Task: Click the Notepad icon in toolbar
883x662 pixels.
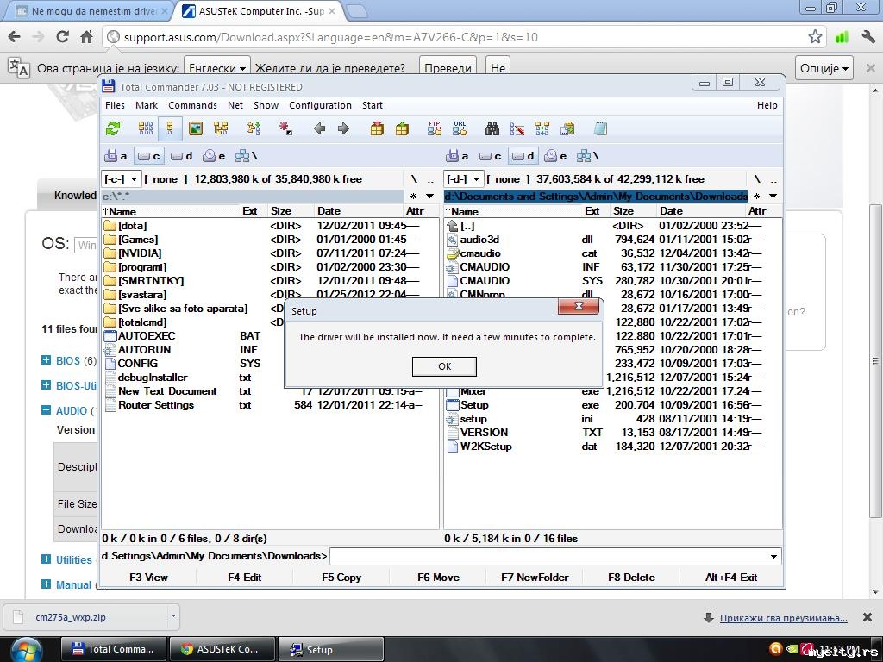Action: coord(600,128)
